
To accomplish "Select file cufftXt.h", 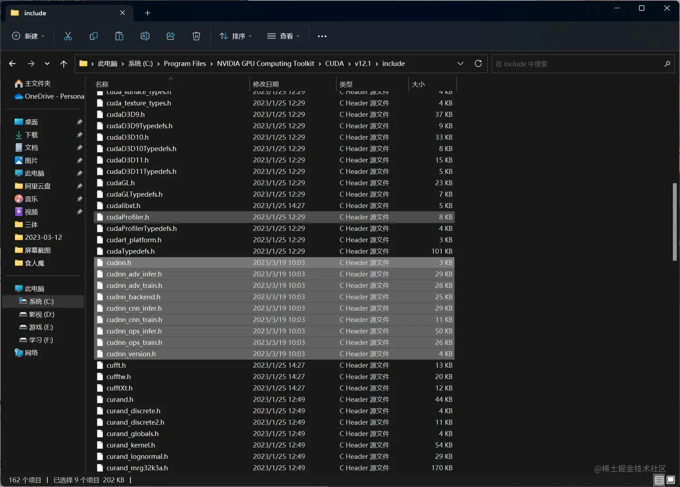I will [274, 388].
